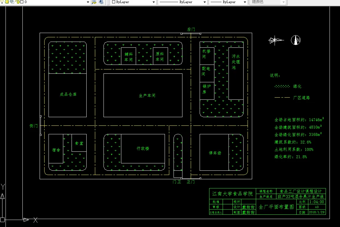Select the 锅炉房 label
The width and height of the screenshot is (340, 227).
tap(206, 89)
